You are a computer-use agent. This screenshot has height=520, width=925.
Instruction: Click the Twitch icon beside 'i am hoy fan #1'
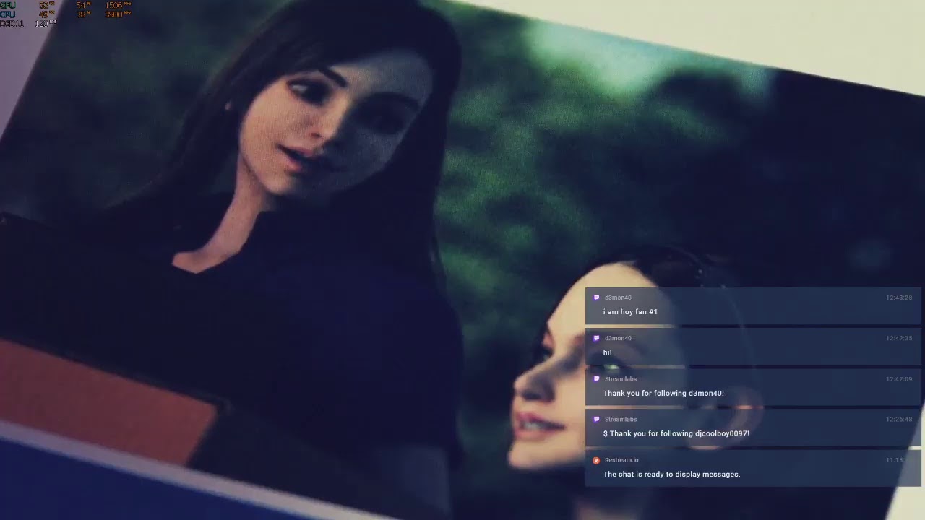coord(596,298)
